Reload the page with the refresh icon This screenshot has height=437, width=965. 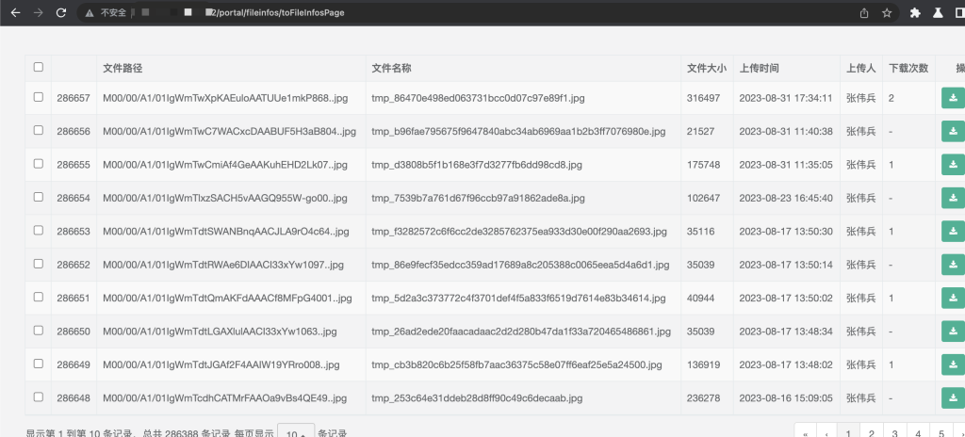pyautogui.click(x=61, y=12)
